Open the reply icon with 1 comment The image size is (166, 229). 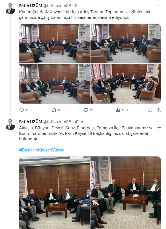pyautogui.click(x=22, y=110)
